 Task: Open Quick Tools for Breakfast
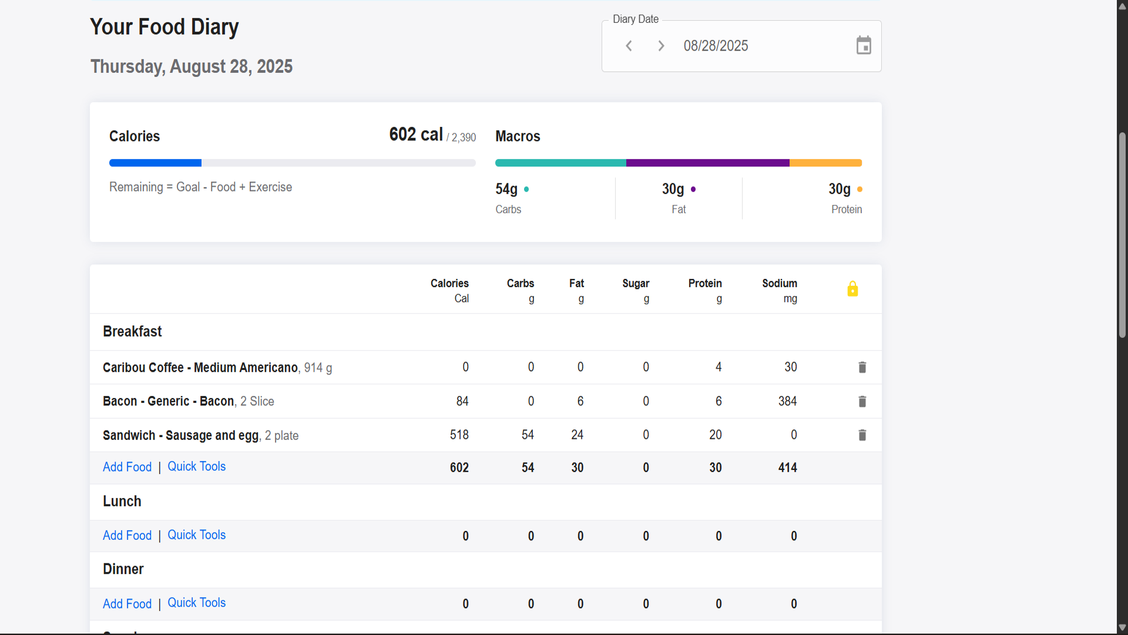(196, 466)
